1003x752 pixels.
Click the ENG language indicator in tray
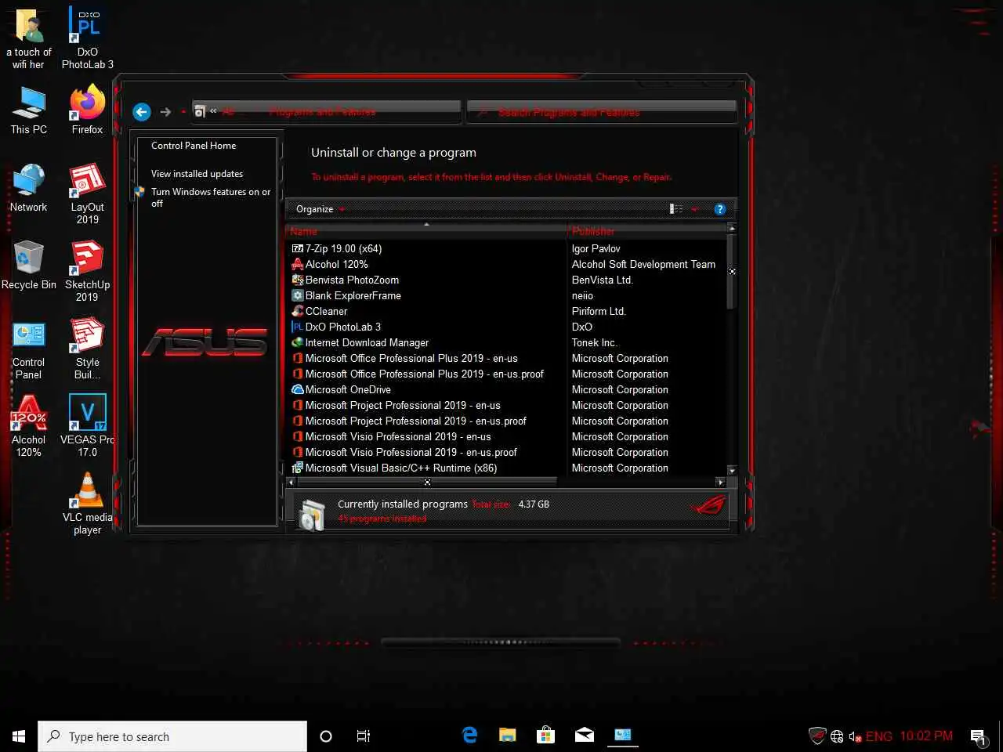[x=878, y=736]
